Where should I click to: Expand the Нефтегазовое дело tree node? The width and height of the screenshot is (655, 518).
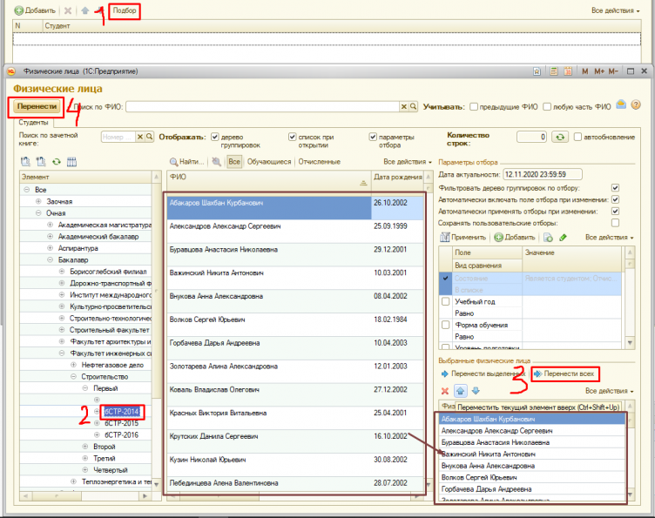tap(73, 365)
